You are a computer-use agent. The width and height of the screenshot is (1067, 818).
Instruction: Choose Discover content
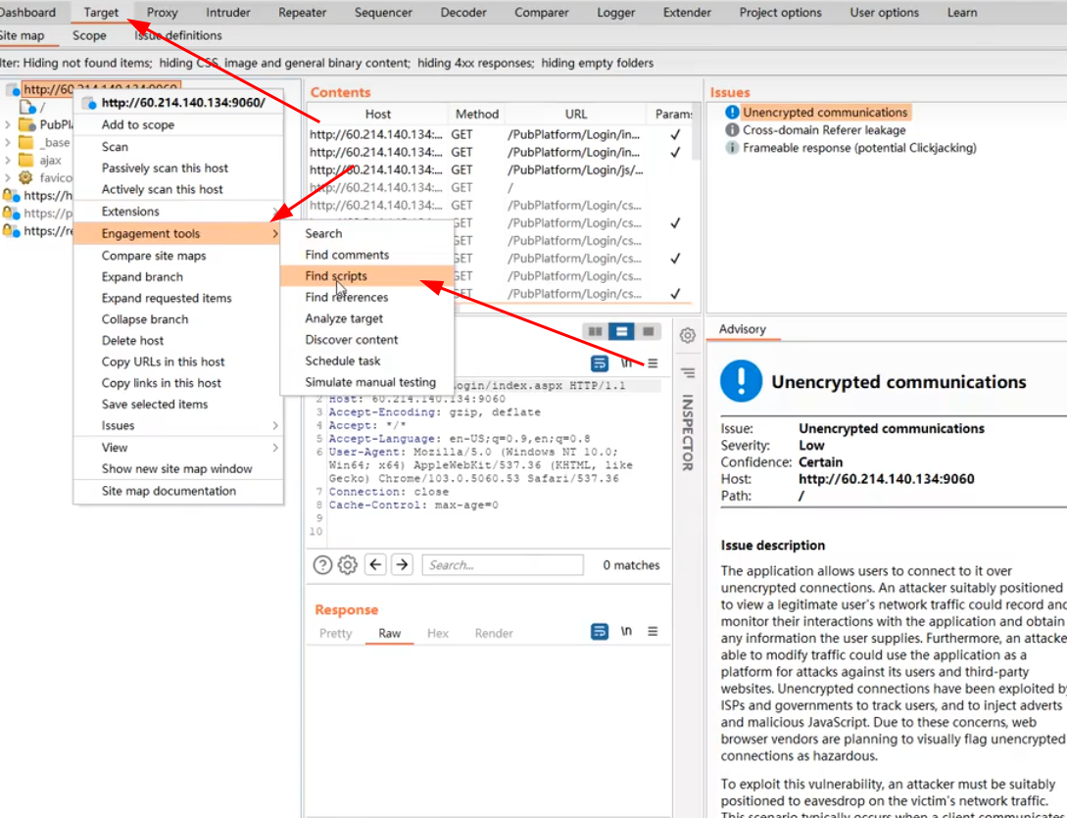tap(366, 340)
